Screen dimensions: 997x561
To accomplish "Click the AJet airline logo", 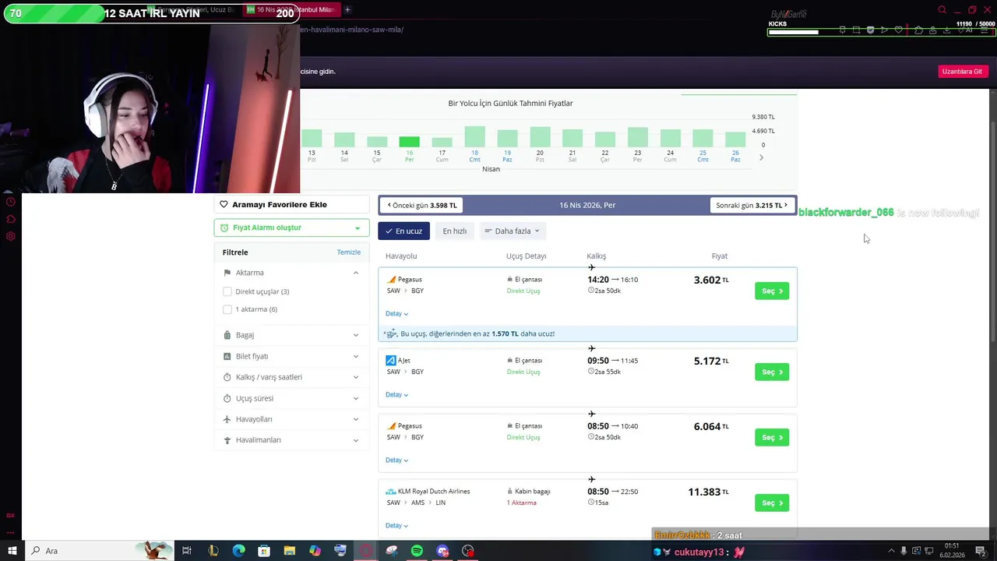I will (391, 361).
